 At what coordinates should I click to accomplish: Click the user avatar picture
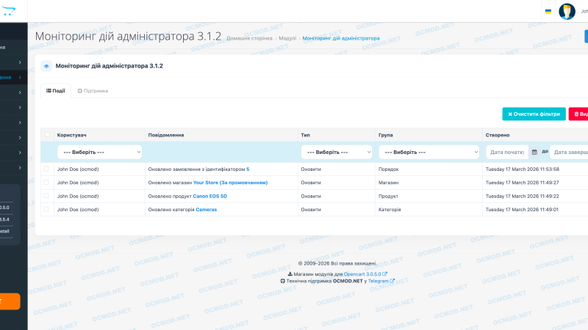tap(567, 11)
